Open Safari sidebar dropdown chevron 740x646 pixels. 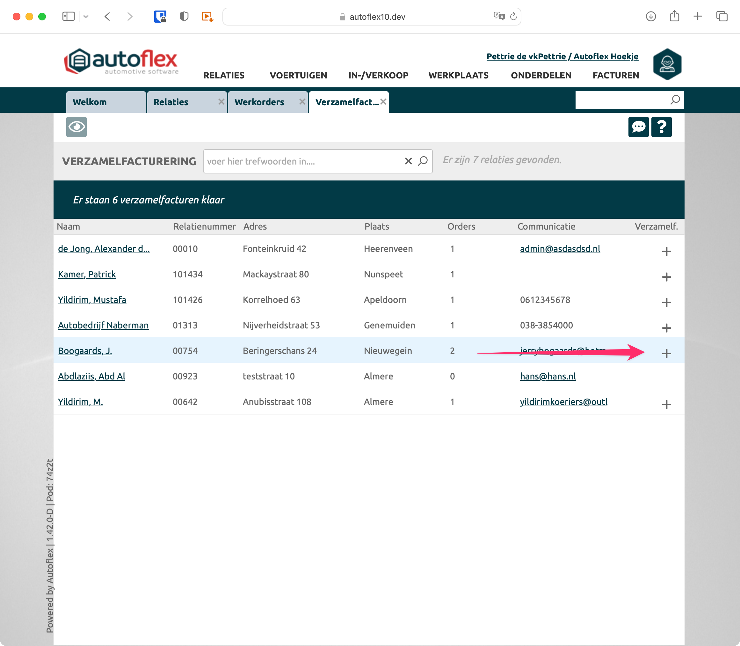pos(86,17)
